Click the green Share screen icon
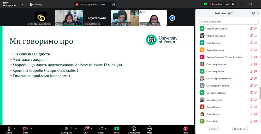This screenshot has height=134, width=261. tap(116, 129)
